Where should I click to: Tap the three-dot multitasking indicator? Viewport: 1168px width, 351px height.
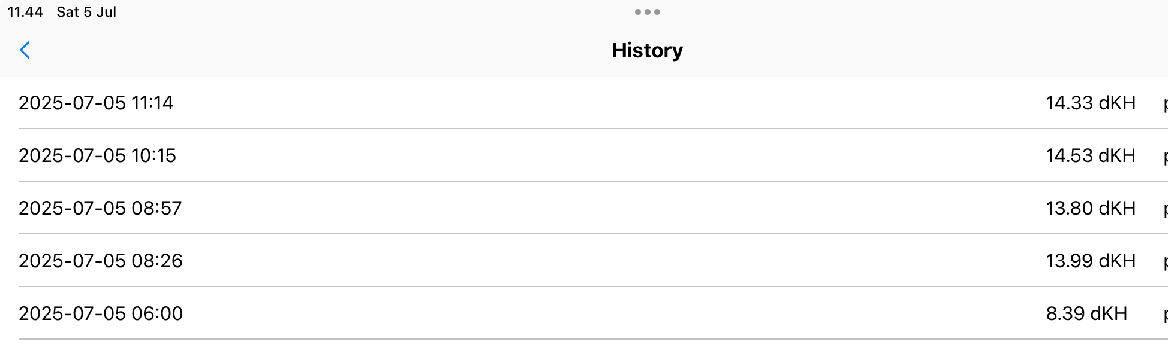(648, 12)
